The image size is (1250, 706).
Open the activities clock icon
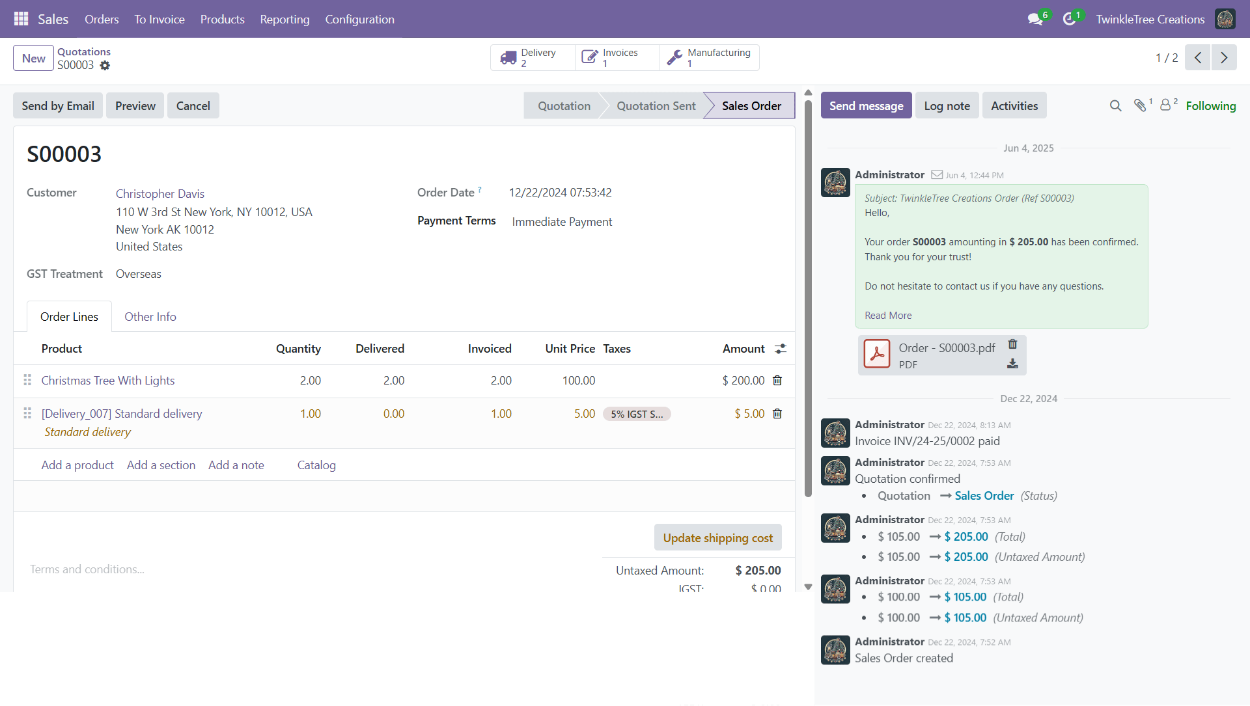click(1069, 20)
